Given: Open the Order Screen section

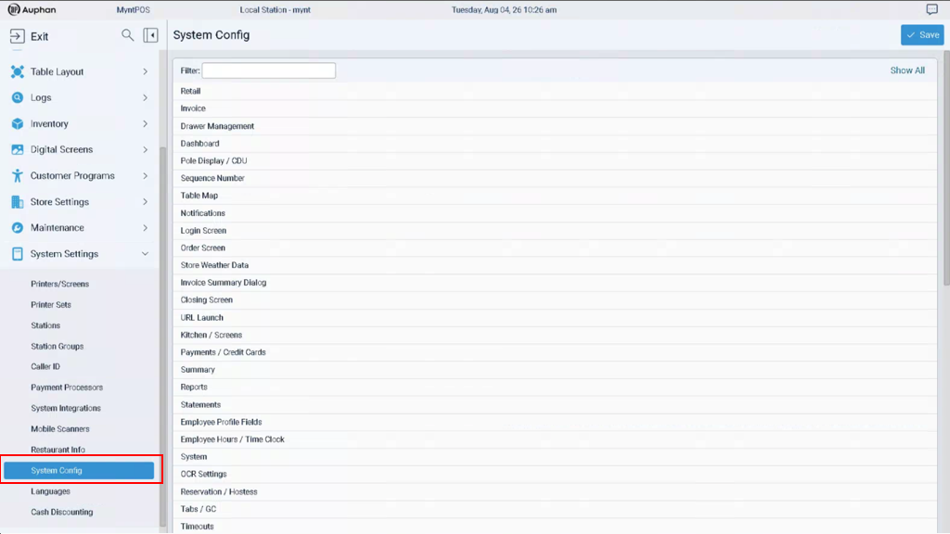Looking at the screenshot, I should (x=555, y=248).
